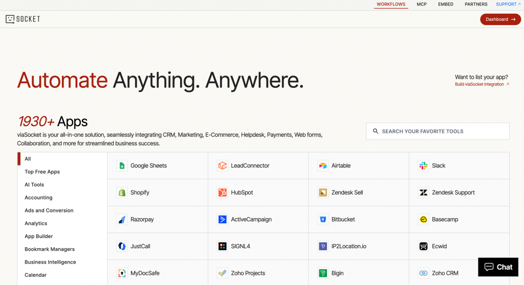Follow the Build viaSocket integration link

(482, 84)
